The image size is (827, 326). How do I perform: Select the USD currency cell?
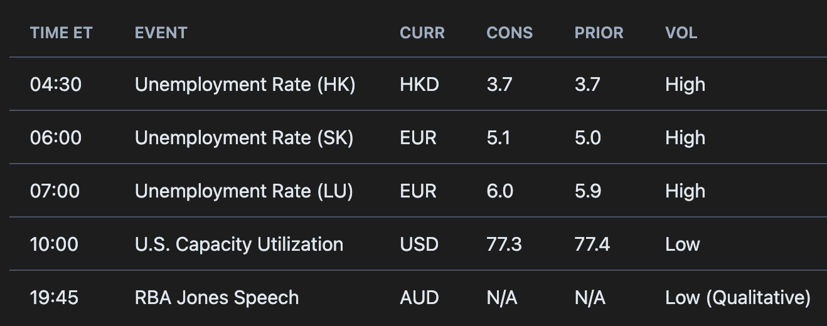(x=419, y=244)
